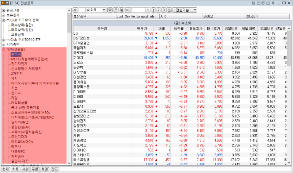Open the 관심기본 dropdown arrow
This screenshot has height=173, width=293.
tap(195, 10)
